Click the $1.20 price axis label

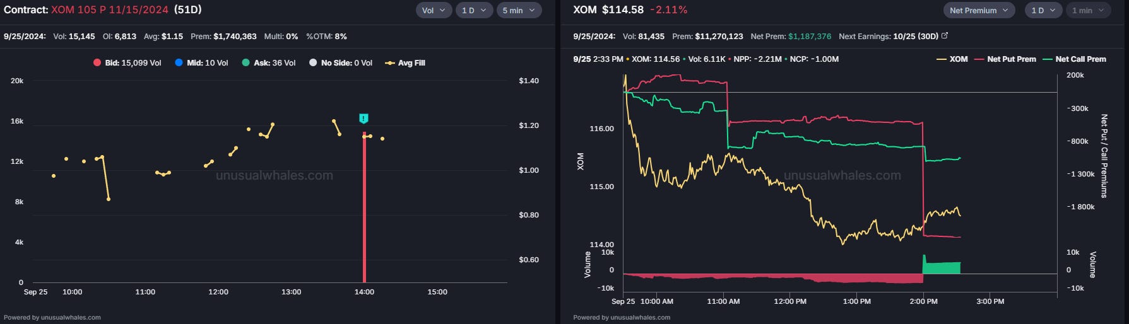click(529, 125)
